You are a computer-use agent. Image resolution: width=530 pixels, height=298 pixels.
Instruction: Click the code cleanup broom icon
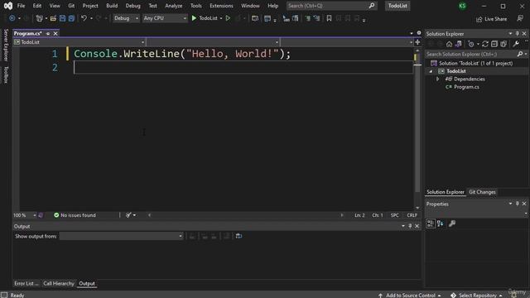[x=128, y=215]
